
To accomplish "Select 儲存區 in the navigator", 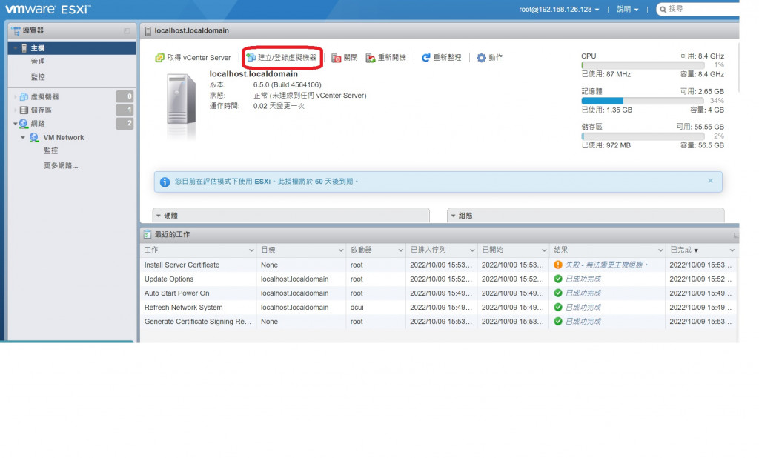I will click(42, 110).
